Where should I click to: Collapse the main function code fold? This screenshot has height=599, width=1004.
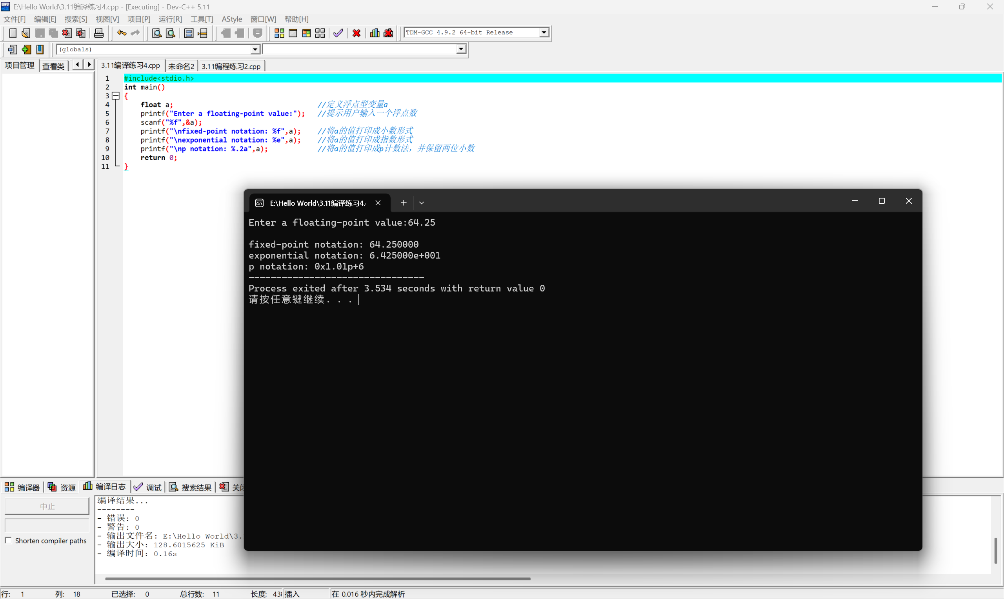click(116, 96)
